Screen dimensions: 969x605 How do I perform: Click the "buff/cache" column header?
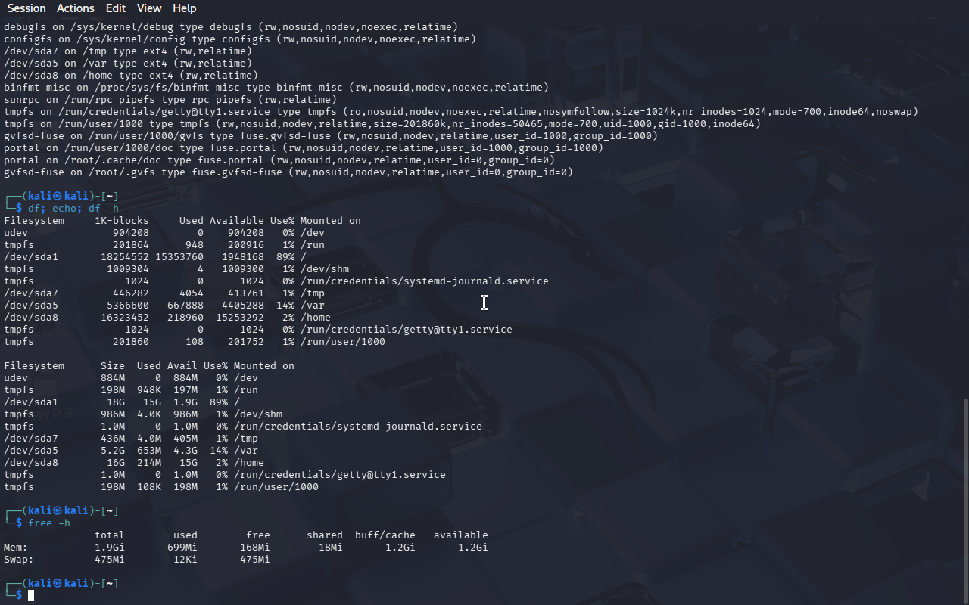[x=385, y=535]
